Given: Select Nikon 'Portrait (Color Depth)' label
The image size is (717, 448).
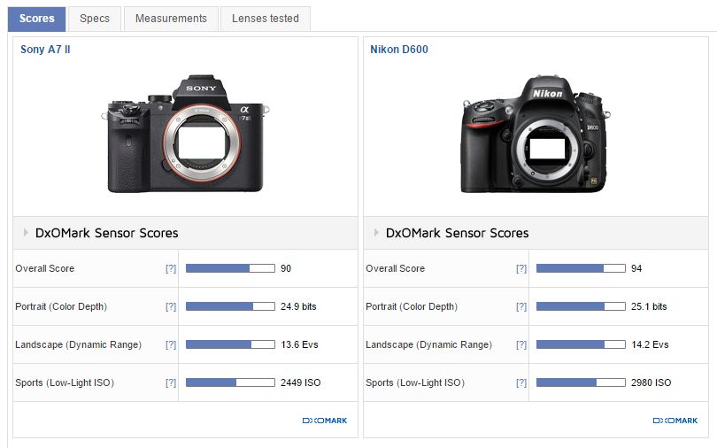Looking at the screenshot, I should 412,306.
